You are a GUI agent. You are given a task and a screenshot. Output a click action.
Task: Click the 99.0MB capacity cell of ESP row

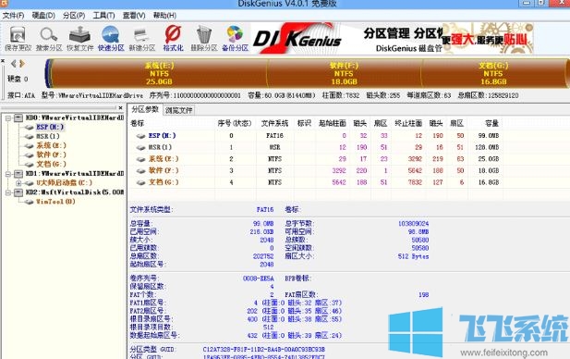pos(488,135)
